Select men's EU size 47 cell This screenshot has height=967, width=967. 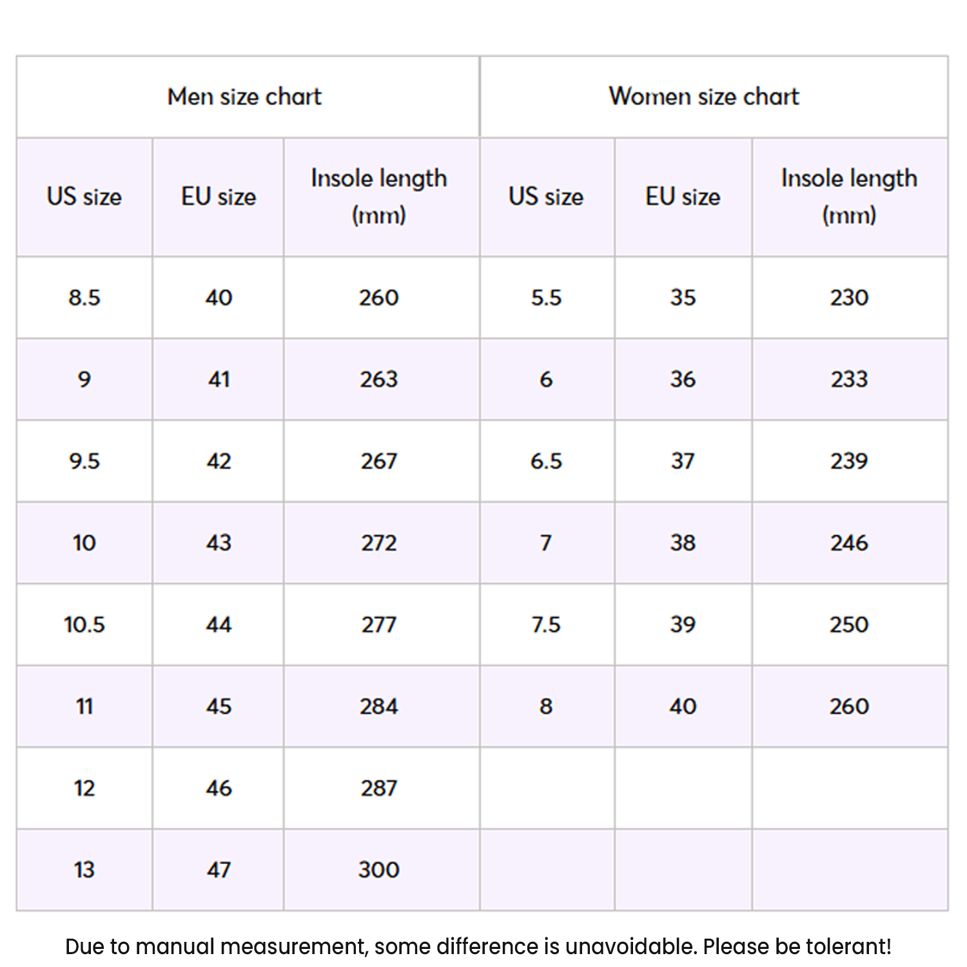[x=219, y=870]
